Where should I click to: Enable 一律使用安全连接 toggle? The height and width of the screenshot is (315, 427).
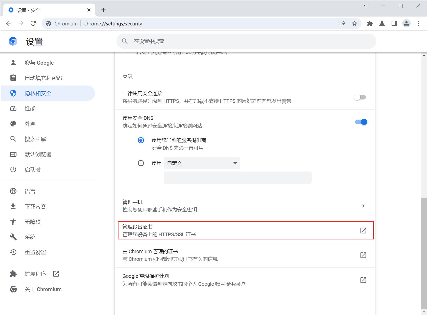tap(360, 97)
